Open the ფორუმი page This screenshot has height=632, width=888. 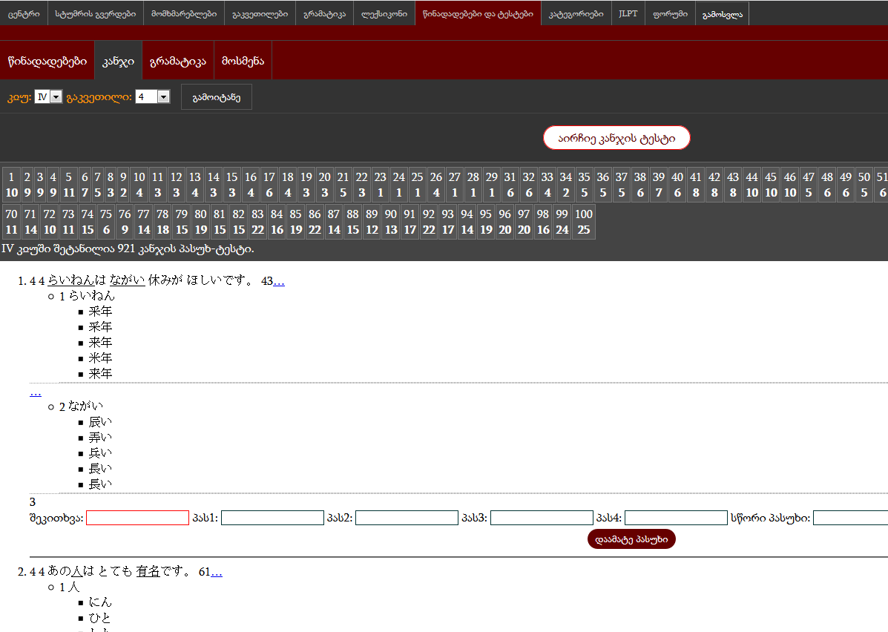tap(670, 13)
